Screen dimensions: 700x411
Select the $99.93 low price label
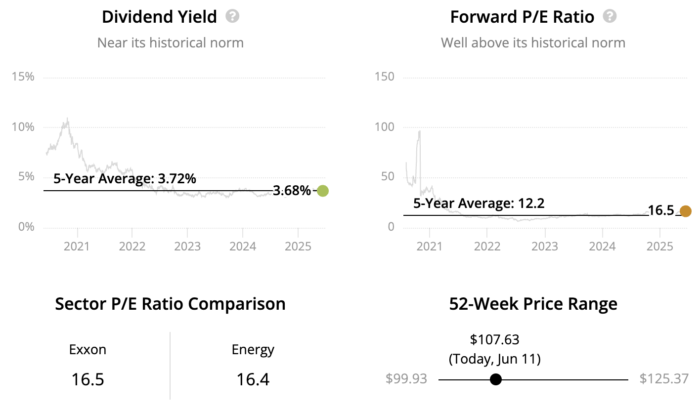click(x=406, y=379)
